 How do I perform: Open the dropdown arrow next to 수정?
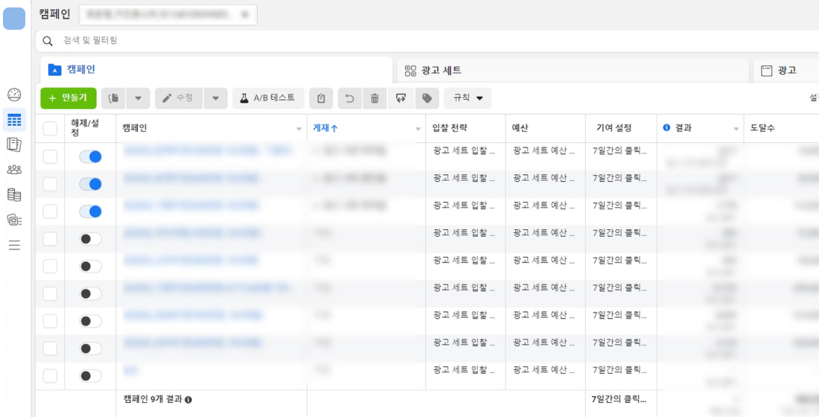[215, 98]
